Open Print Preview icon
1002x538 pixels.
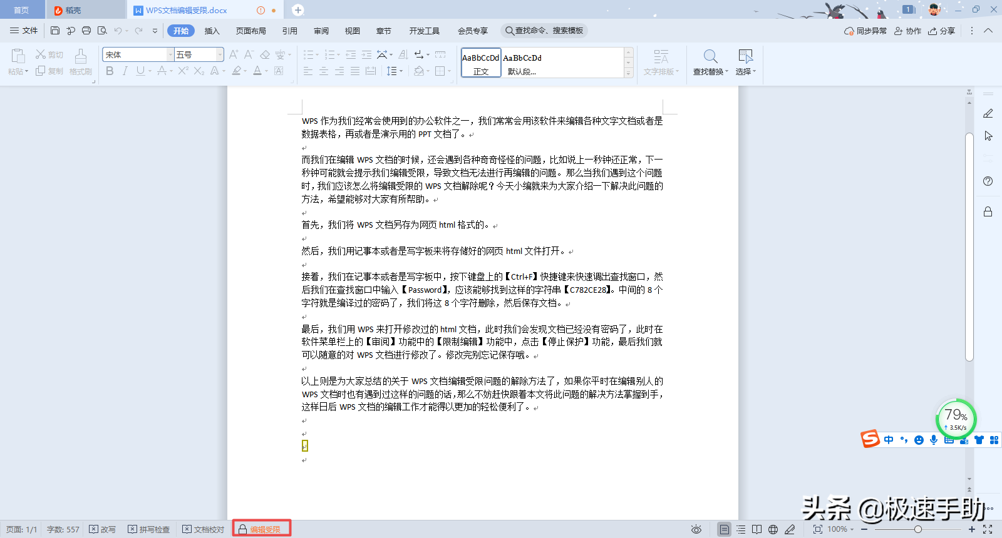coord(102,31)
